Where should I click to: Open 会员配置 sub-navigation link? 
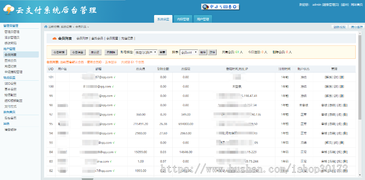click(112, 39)
